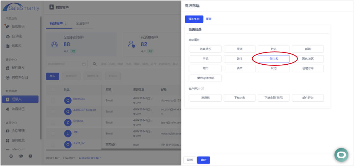This screenshot has height=166, width=354.
Task: Toggle the select-all checkbox in table header
Action: pyautogui.click(x=53, y=90)
